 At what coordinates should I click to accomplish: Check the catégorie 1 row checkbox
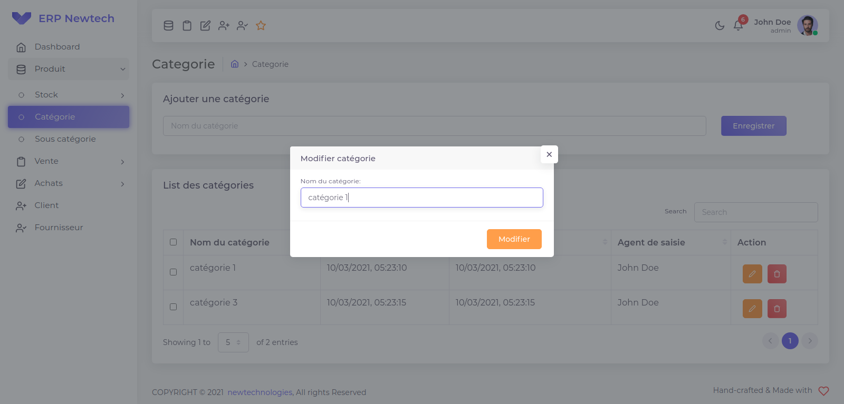tap(173, 272)
